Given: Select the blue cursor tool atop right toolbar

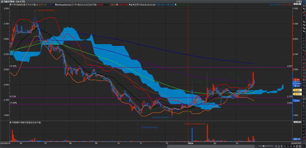Looking at the screenshot, I should tap(304, 2).
